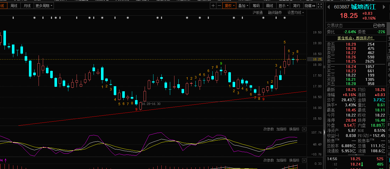Click 改参数 in first indicator panel
390x169 pixels.
click(x=269, y=129)
